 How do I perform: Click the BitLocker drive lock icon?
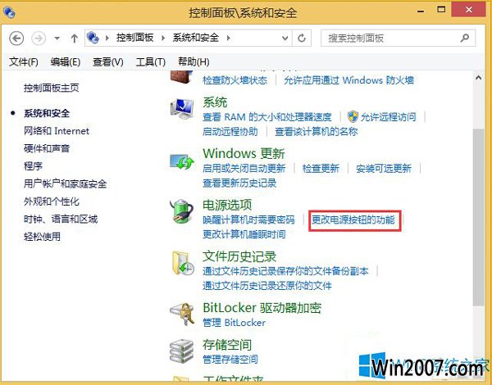coord(182,315)
